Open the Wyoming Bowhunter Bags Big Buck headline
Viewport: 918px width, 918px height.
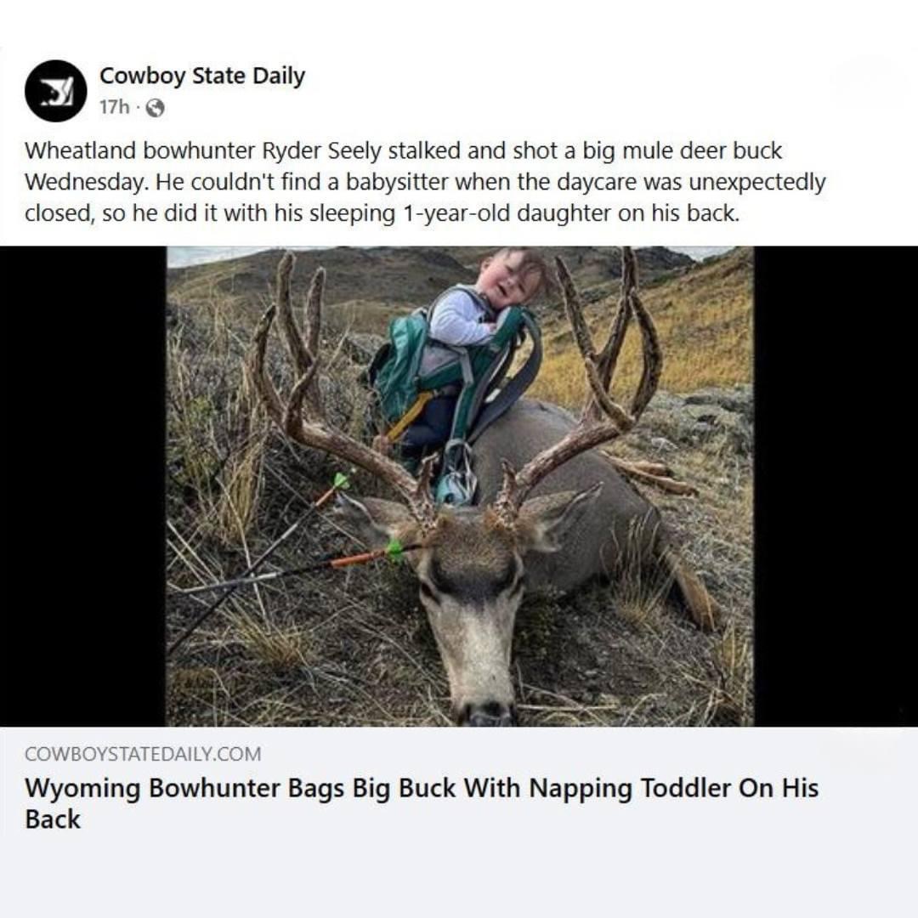[x=422, y=803]
